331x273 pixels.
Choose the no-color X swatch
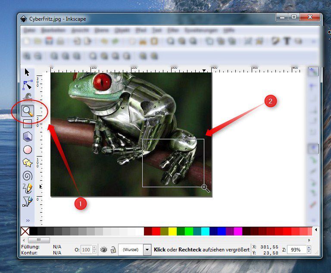pos(25,231)
